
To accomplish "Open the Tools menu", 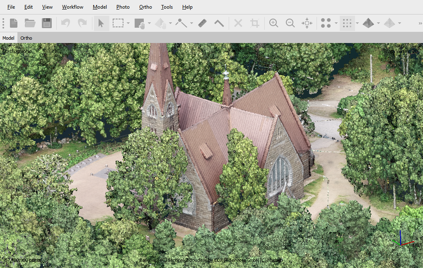I will click(x=167, y=7).
